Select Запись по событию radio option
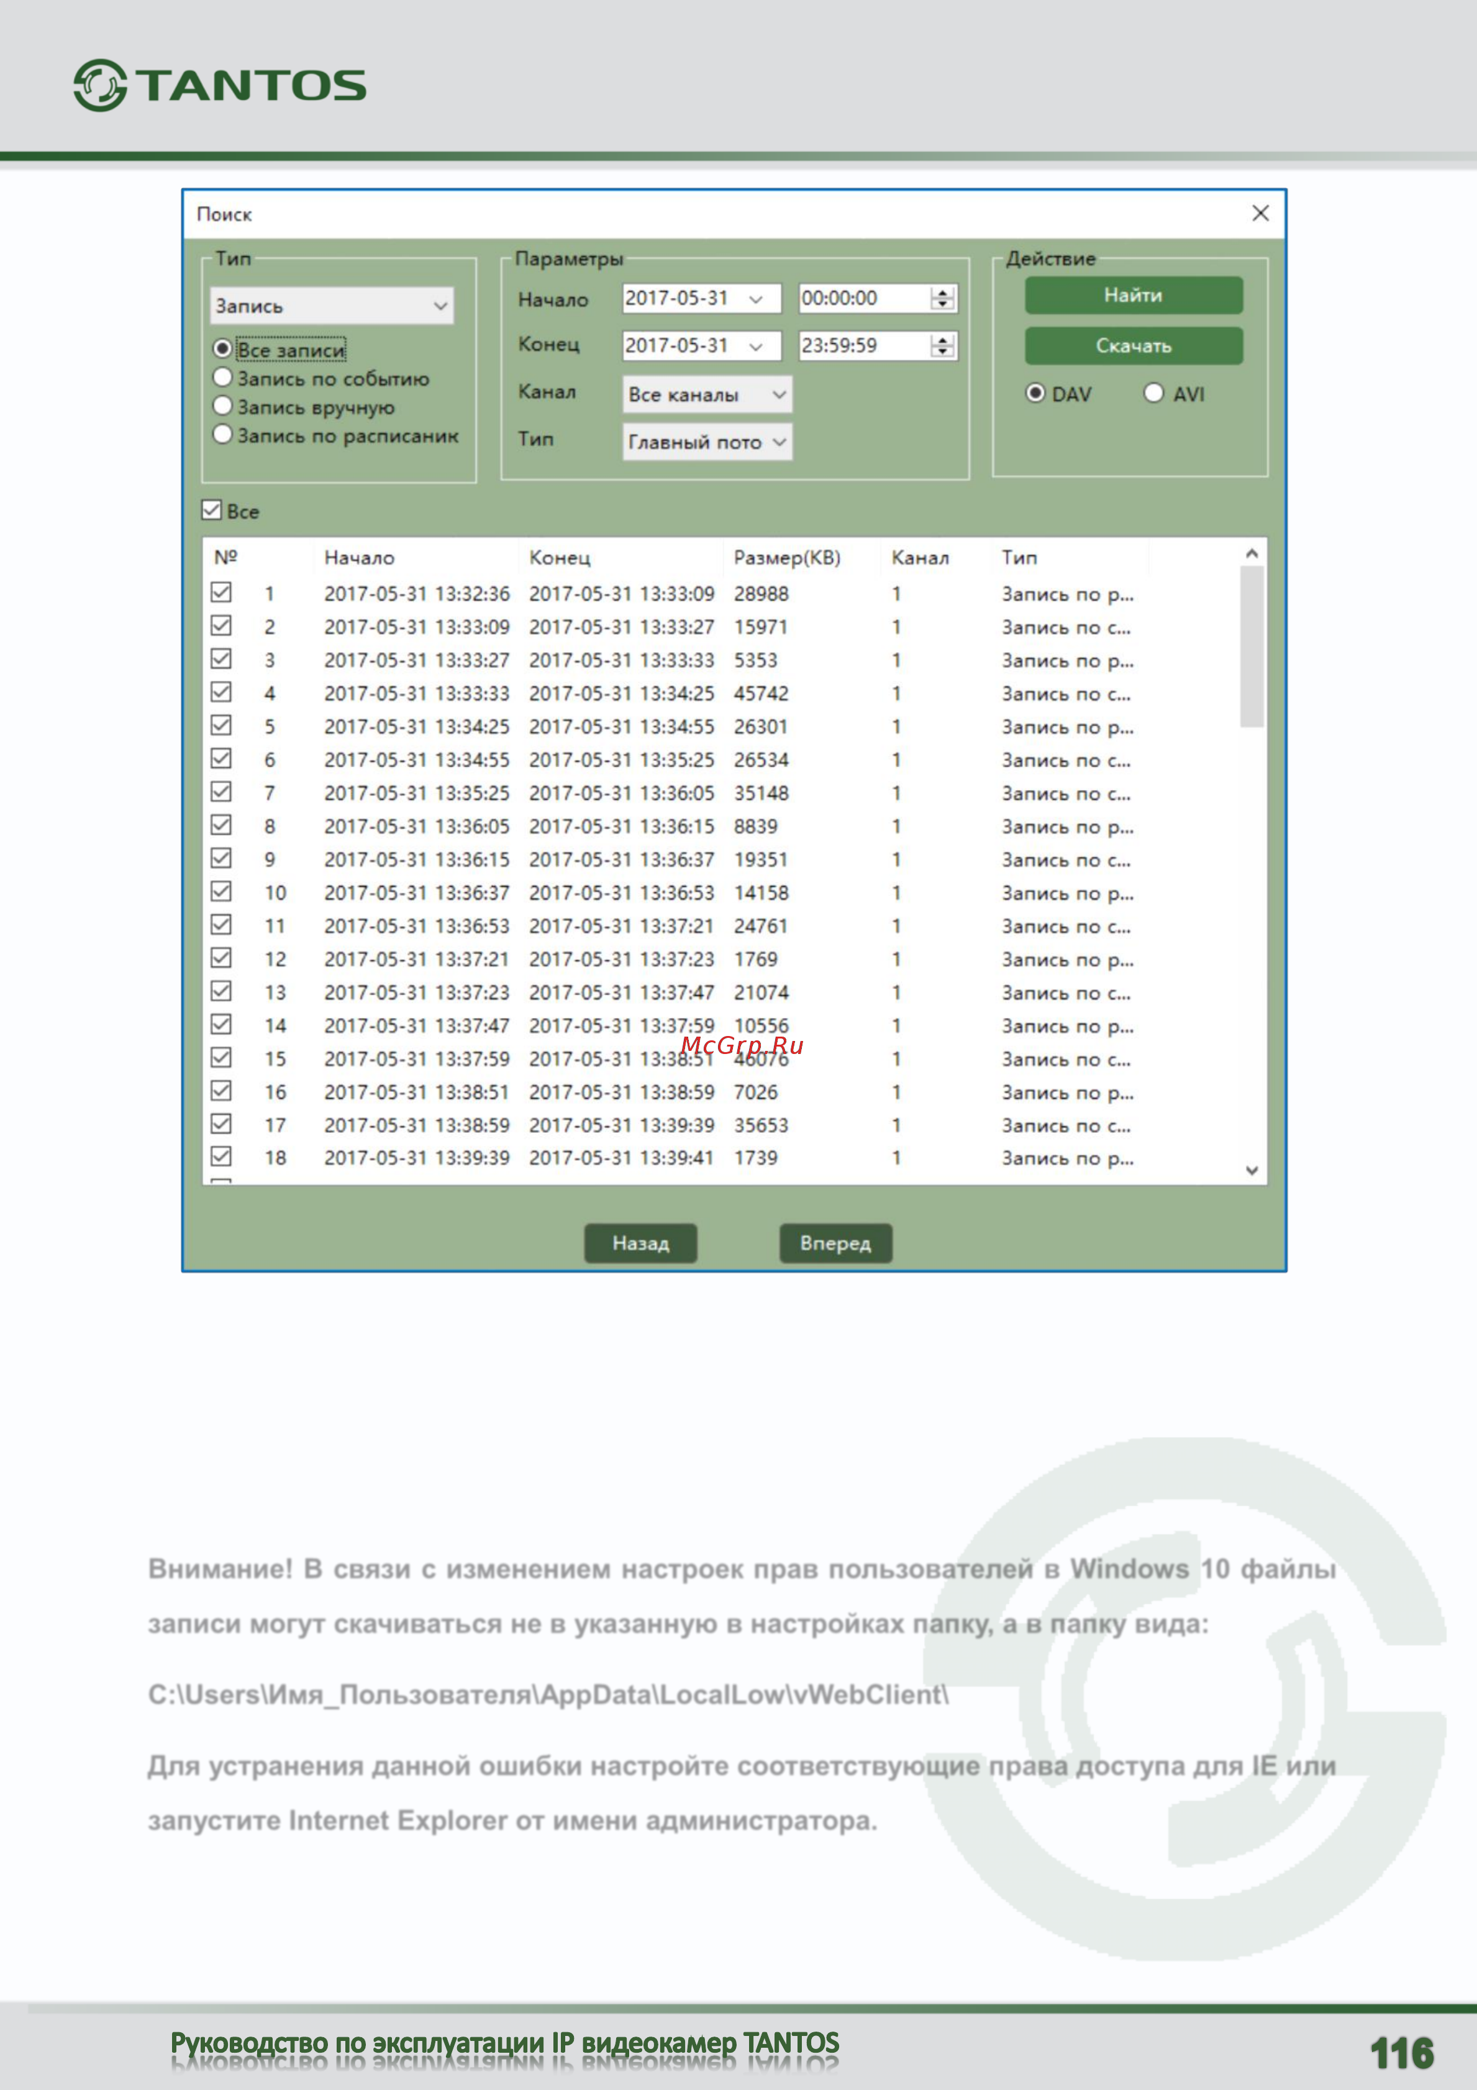 point(222,377)
